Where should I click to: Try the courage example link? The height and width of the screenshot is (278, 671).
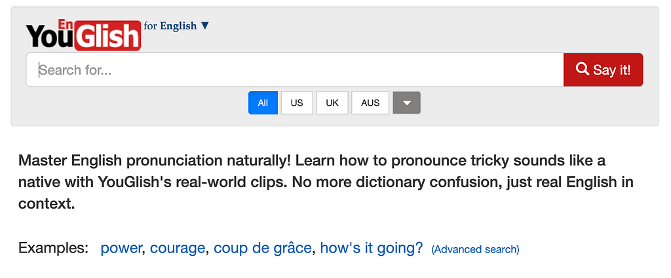(x=178, y=249)
